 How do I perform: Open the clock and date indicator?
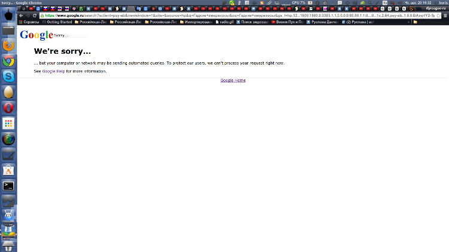point(414,3)
